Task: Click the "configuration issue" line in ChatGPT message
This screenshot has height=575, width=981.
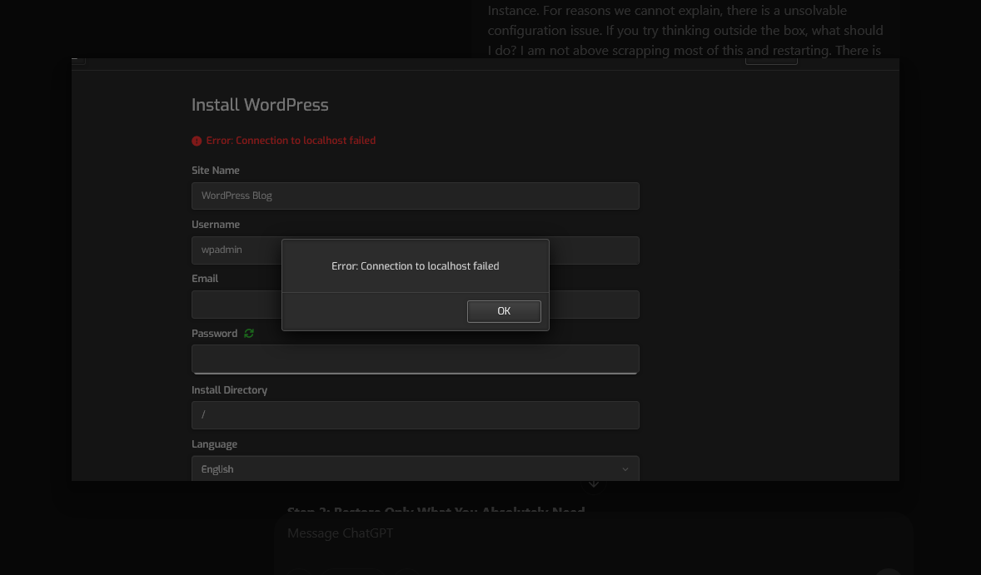Action: click(x=685, y=30)
